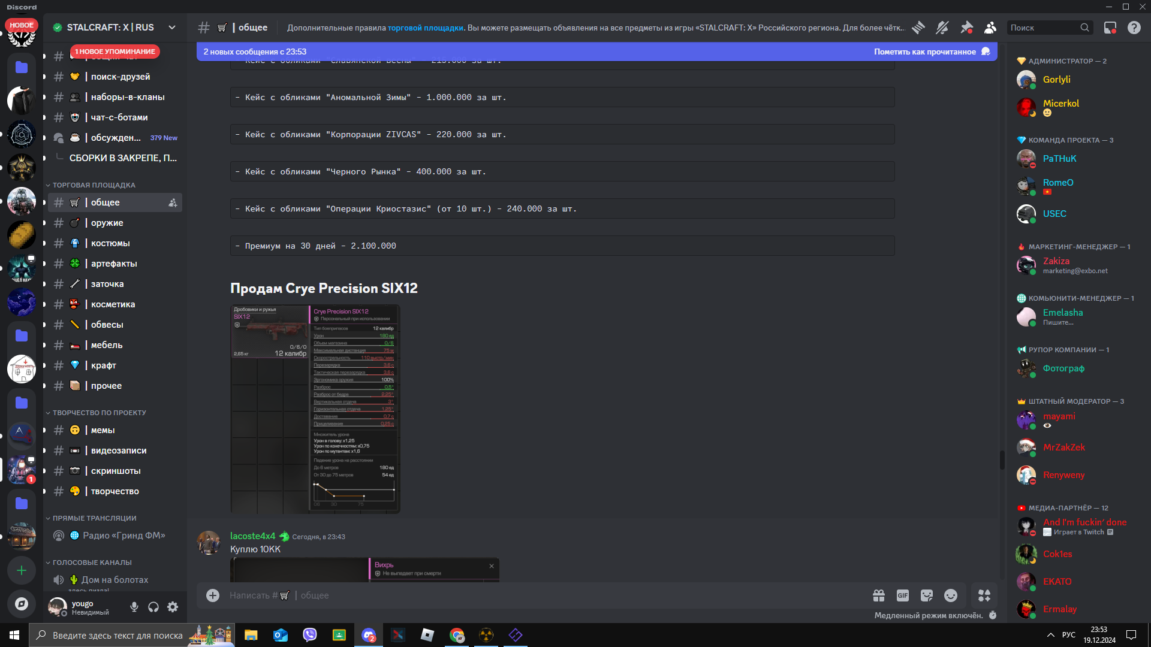The height and width of the screenshot is (647, 1151).
Task: Toggle microphone mute in user panel
Action: coord(134,607)
